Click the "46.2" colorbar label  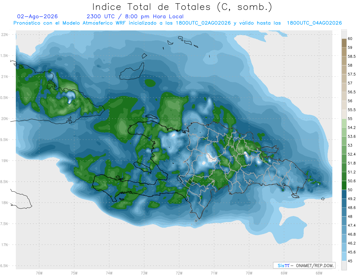tap(351, 243)
